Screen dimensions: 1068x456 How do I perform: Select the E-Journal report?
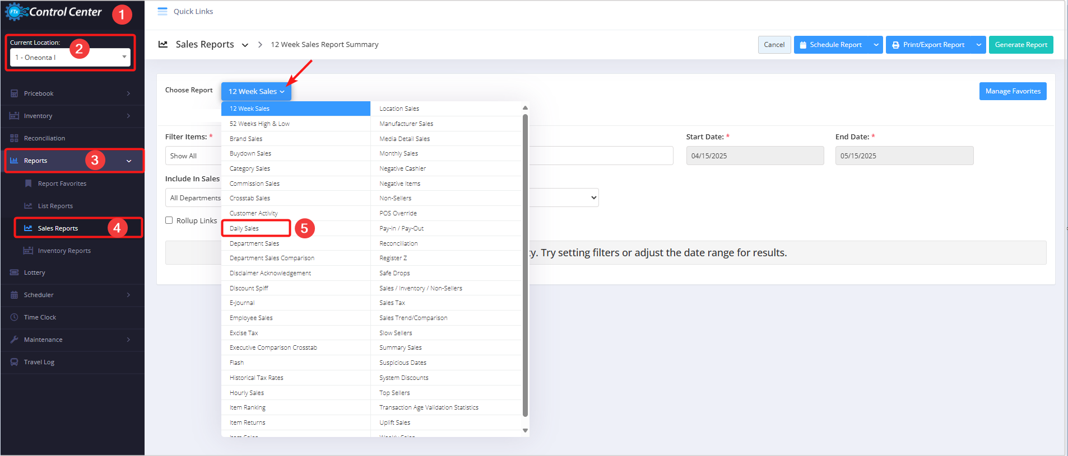(x=296, y=303)
